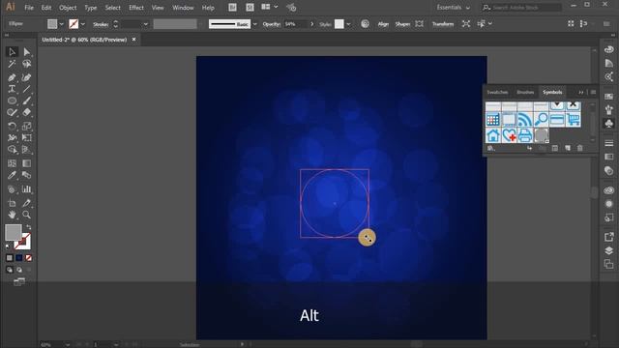Select the Pen tool

(12, 77)
